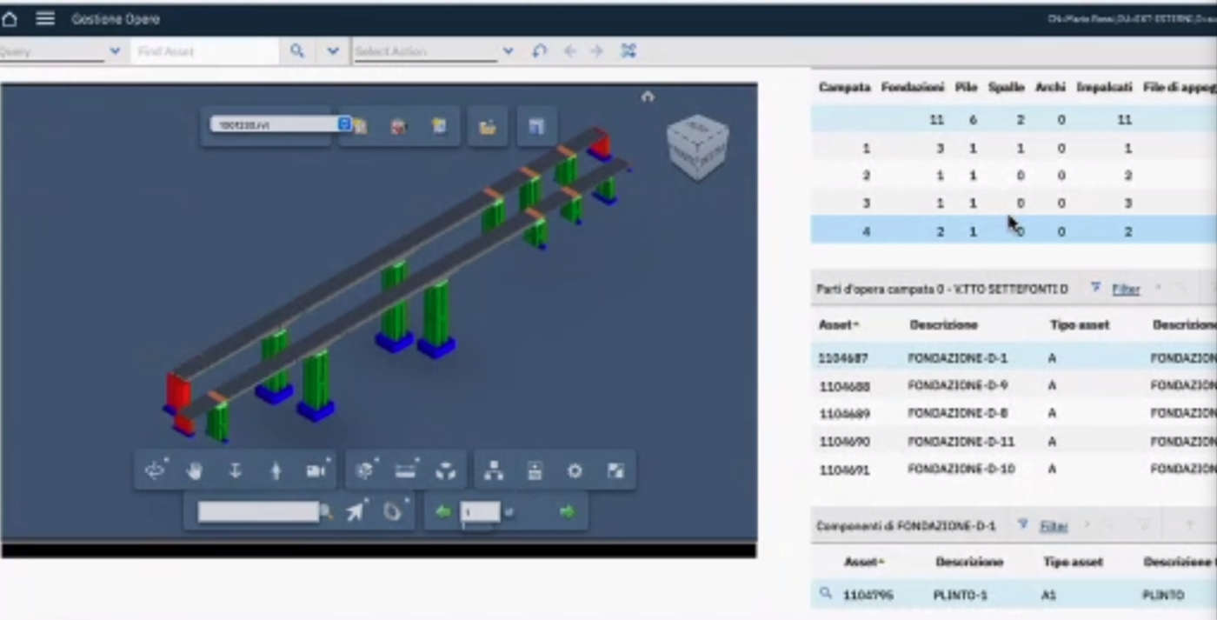Select Campata row 2
1217x620 pixels.
click(1014, 176)
